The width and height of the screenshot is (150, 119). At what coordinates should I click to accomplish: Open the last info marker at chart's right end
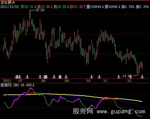tap(142, 77)
